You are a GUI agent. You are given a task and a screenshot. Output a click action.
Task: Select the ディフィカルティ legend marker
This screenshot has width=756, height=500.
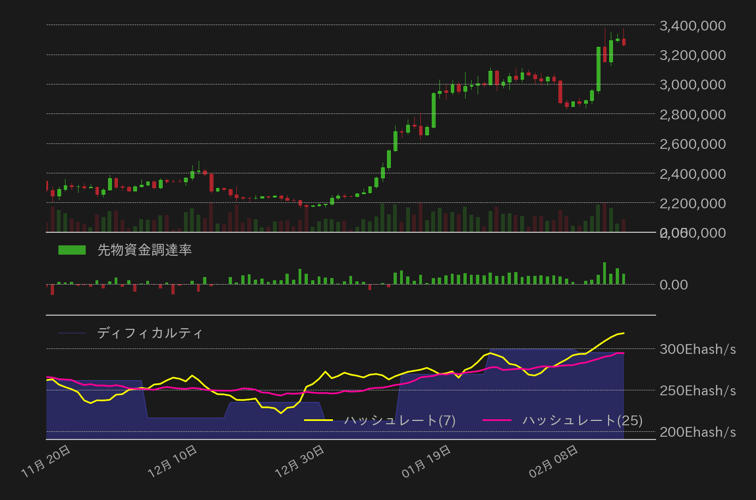tap(72, 333)
